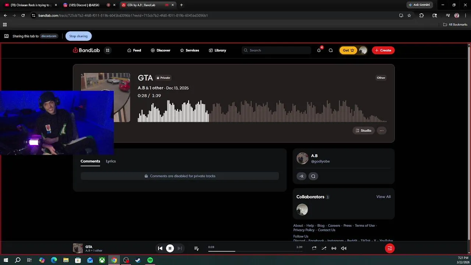Open the @godlyabe profile handle
Screen dimensions: 471x265
(321, 162)
